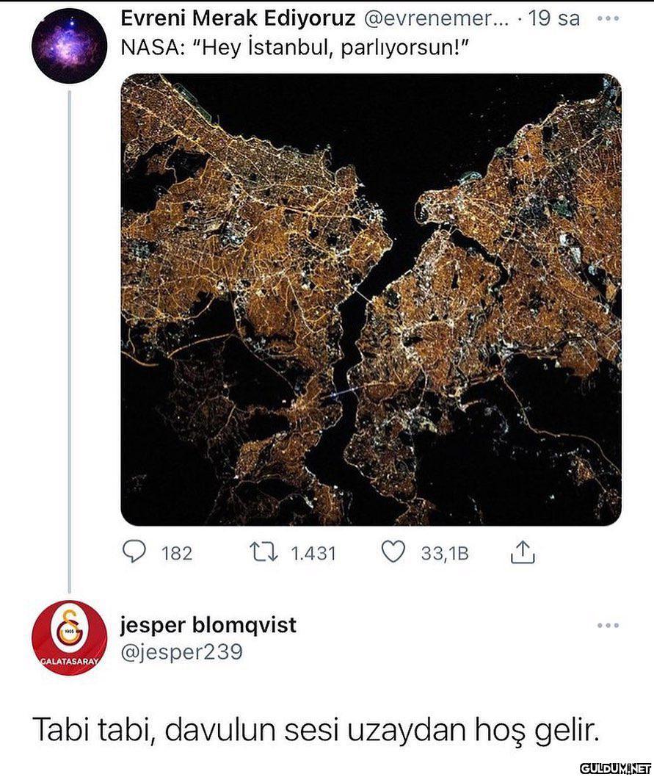Open the Istanbul night satellite photo
The width and height of the screenshot is (654, 777).
(371, 300)
